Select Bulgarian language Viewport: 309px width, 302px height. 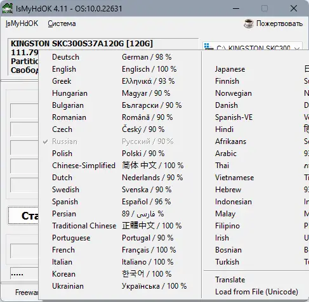(120, 105)
